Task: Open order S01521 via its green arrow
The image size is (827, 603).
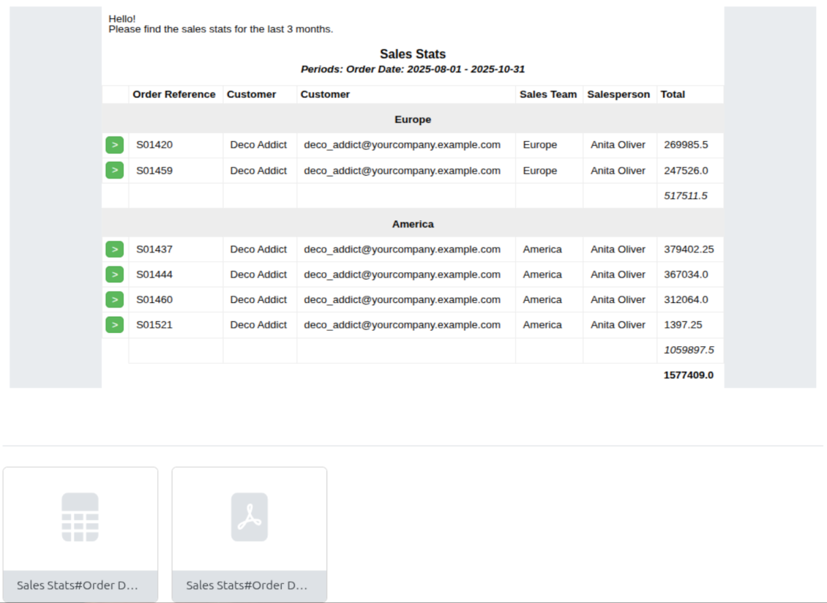Action: (x=114, y=325)
